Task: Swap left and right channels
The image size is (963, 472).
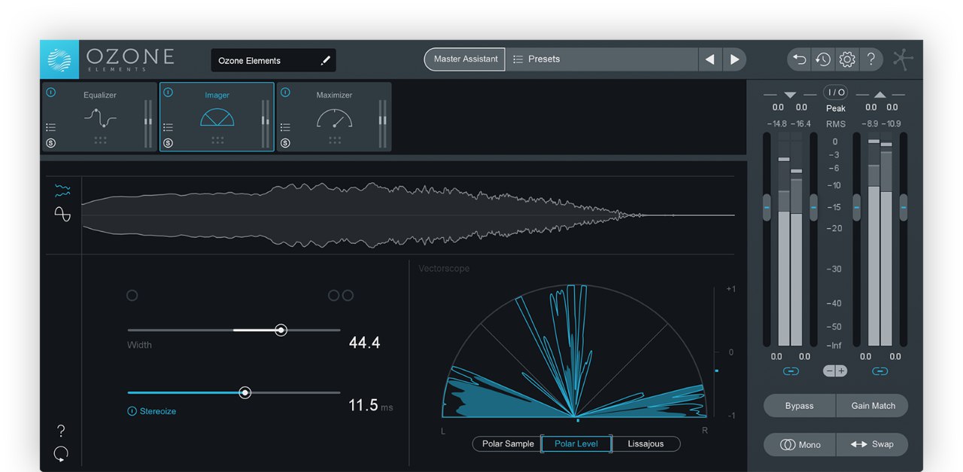Action: [873, 444]
